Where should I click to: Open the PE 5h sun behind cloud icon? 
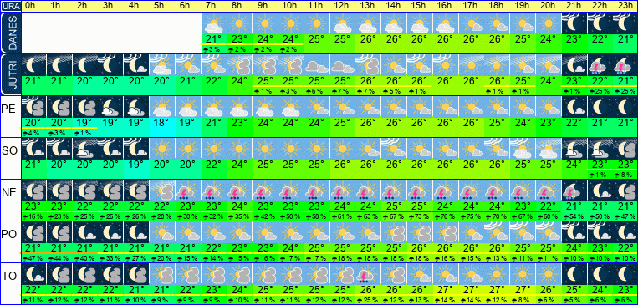tap(162, 107)
